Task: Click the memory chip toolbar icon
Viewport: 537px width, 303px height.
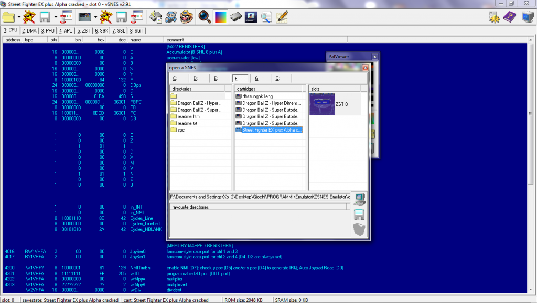Action: [237, 17]
